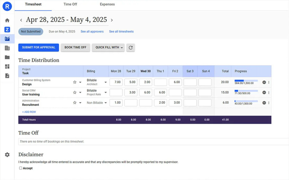Open the timesheet icon in sidebar
The height and width of the screenshot is (180, 289).
(x=7, y=39)
